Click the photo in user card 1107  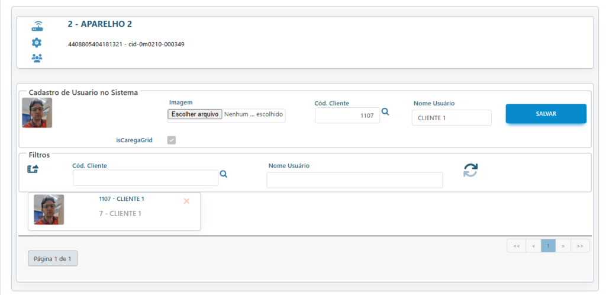tap(49, 210)
